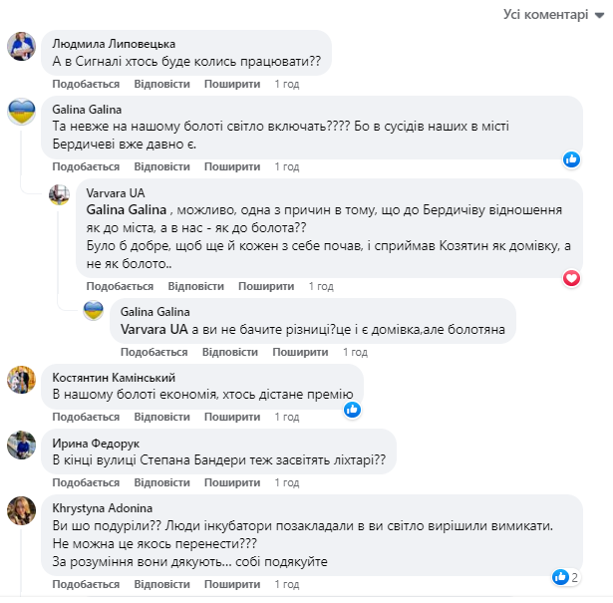Open Varvara UA's avatar
The width and height of the screenshot is (613, 603).
pyautogui.click(x=61, y=195)
